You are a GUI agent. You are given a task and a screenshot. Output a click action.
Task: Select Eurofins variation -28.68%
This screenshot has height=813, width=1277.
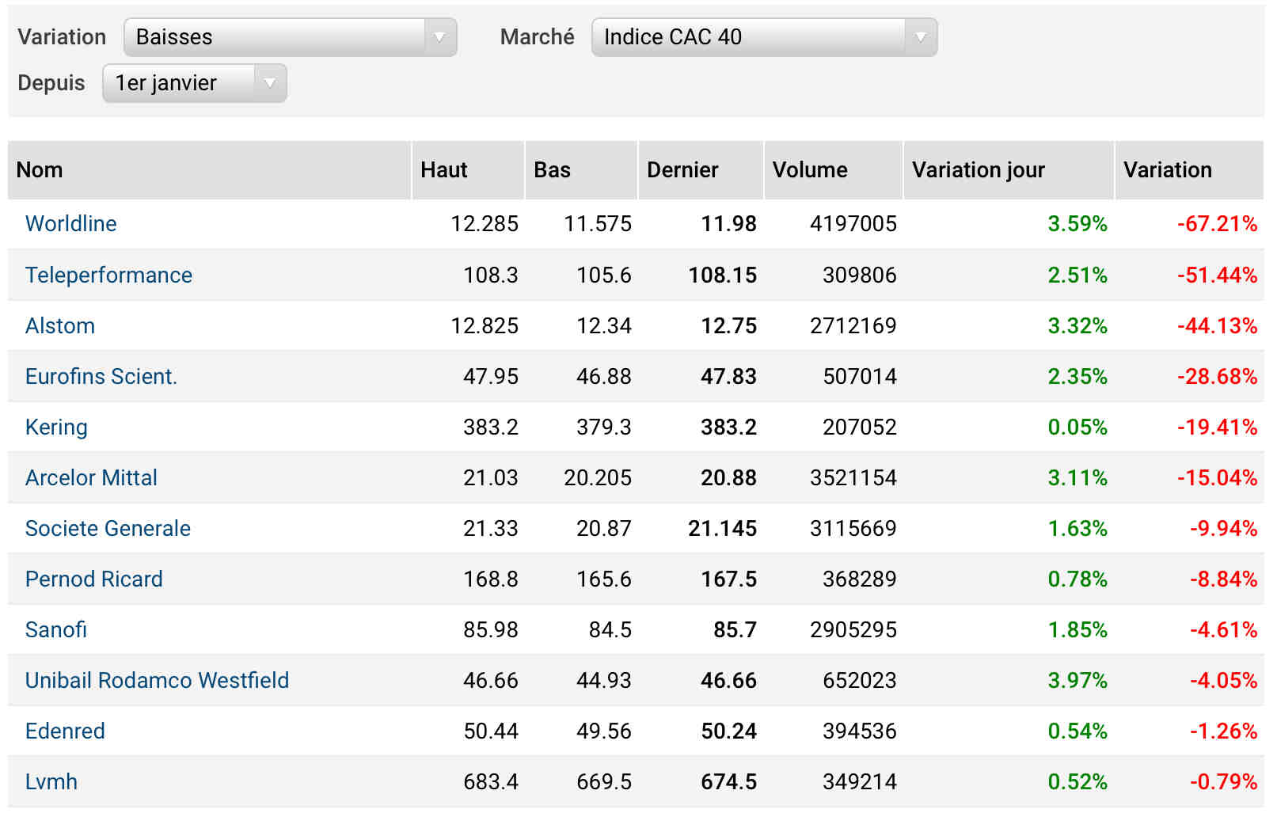1217,376
